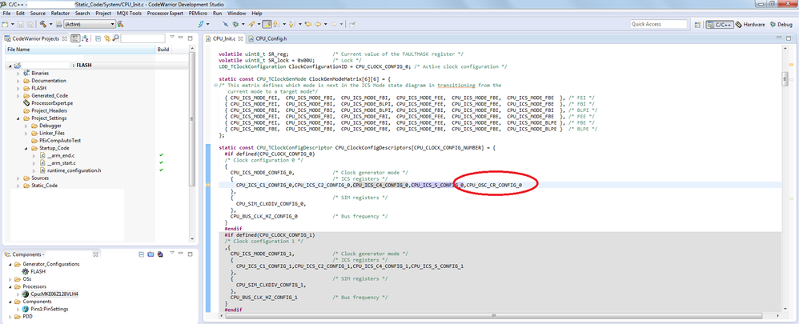Image resolution: width=799 pixels, height=324 pixels.
Task: Select the Cpu:MKE06Z128VLH4 processor component
Action: [50, 294]
